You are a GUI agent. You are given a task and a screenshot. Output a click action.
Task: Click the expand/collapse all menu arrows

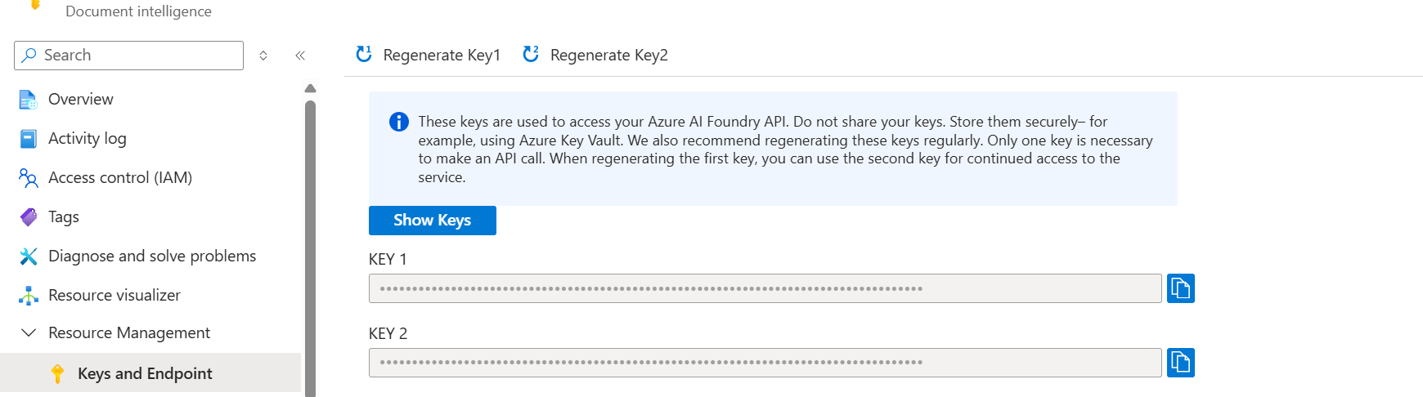pos(263,56)
